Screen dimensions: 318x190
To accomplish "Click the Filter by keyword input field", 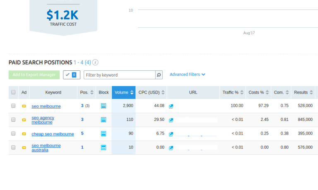I will coord(119,75).
